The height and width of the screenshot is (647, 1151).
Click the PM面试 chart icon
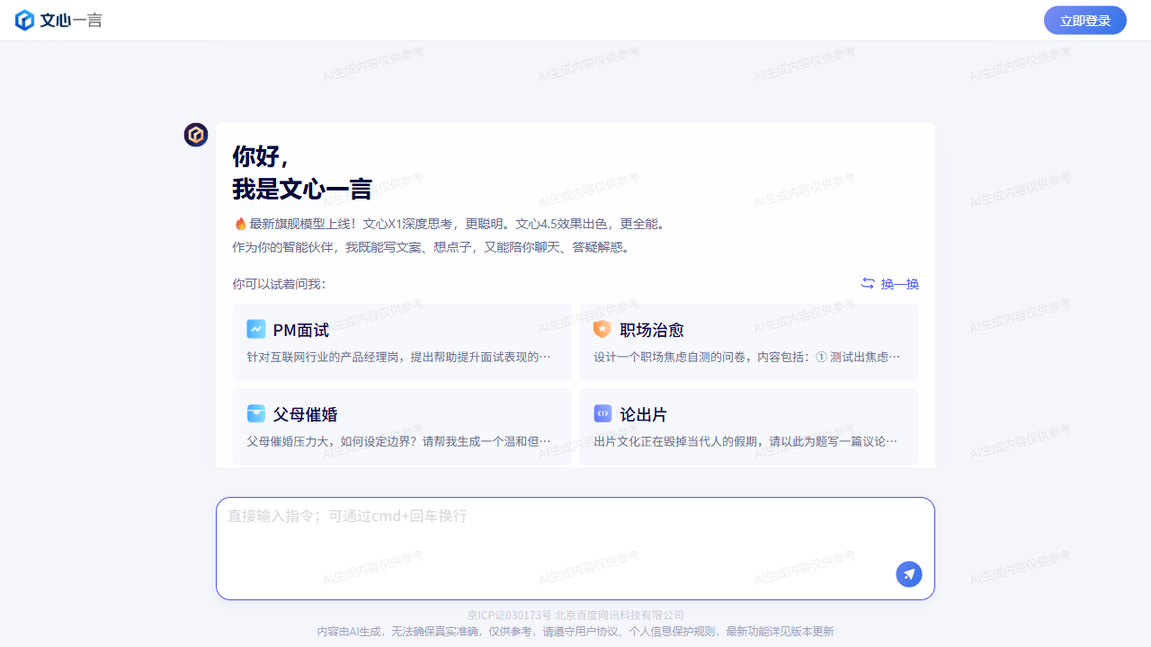(x=256, y=330)
